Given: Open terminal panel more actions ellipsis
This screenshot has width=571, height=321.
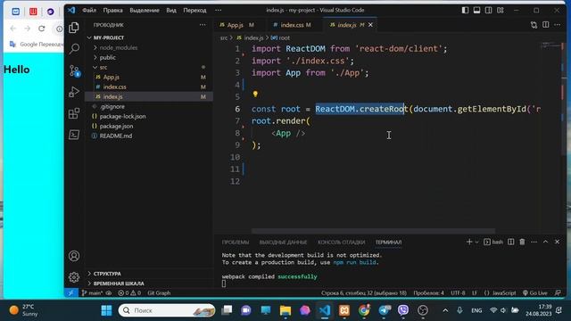Looking at the screenshot, I should click(534, 242).
